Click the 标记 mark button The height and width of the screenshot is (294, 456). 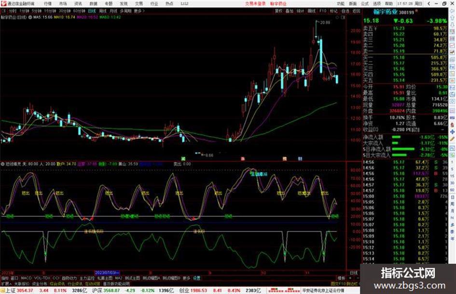[x=333, y=11]
